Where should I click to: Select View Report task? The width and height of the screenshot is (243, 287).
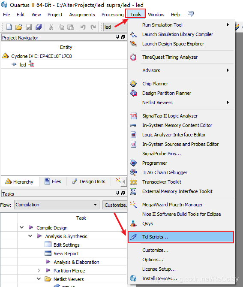click(66, 254)
